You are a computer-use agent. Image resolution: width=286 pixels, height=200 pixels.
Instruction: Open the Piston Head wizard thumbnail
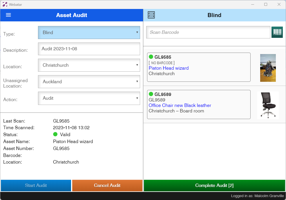(268, 68)
